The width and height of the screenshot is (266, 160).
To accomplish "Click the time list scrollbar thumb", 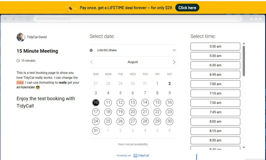I will tap(244, 61).
